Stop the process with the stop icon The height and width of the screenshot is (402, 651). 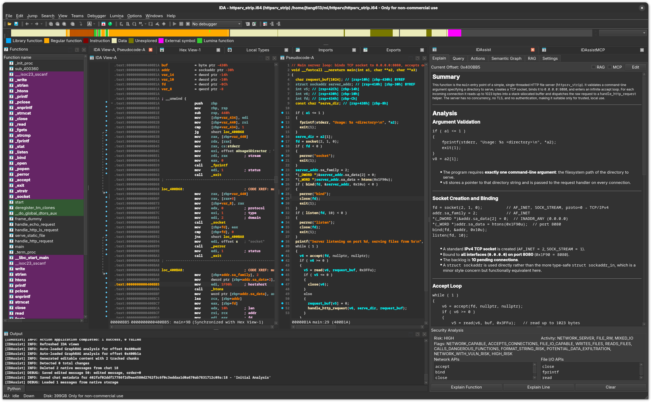[188, 24]
